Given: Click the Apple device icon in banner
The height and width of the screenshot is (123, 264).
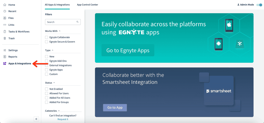Looking at the screenshot, I should tap(229, 25).
